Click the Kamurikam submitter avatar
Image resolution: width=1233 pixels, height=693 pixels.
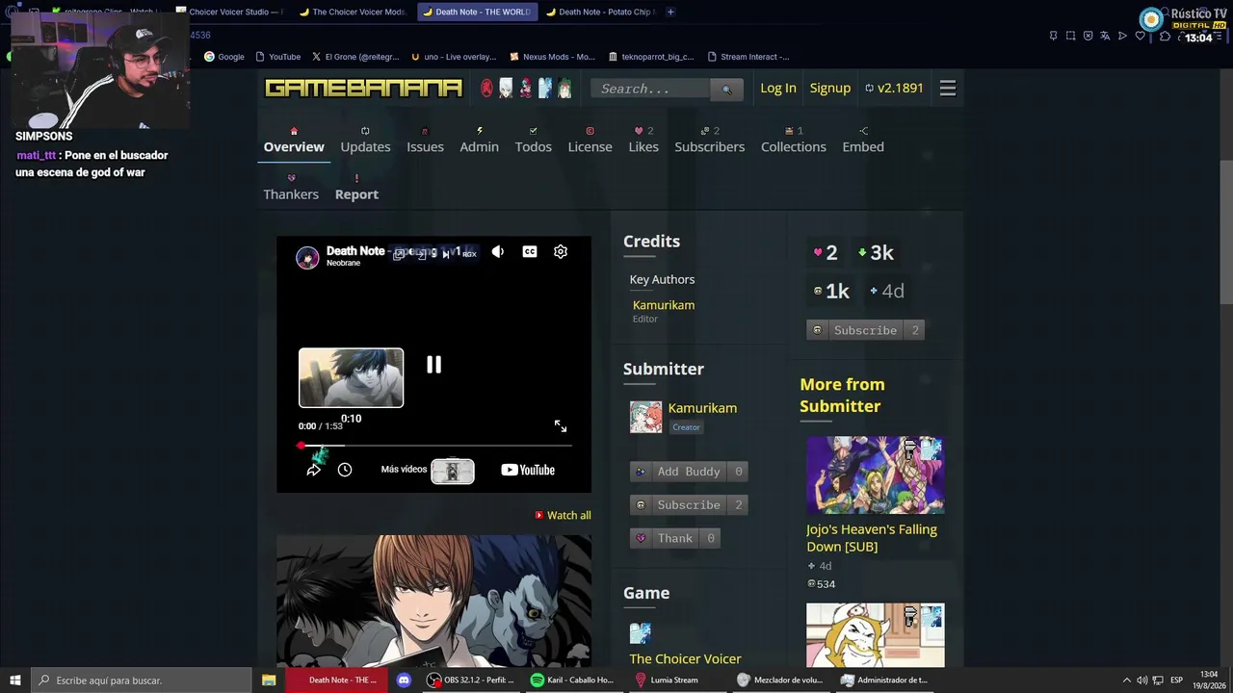[x=645, y=417]
